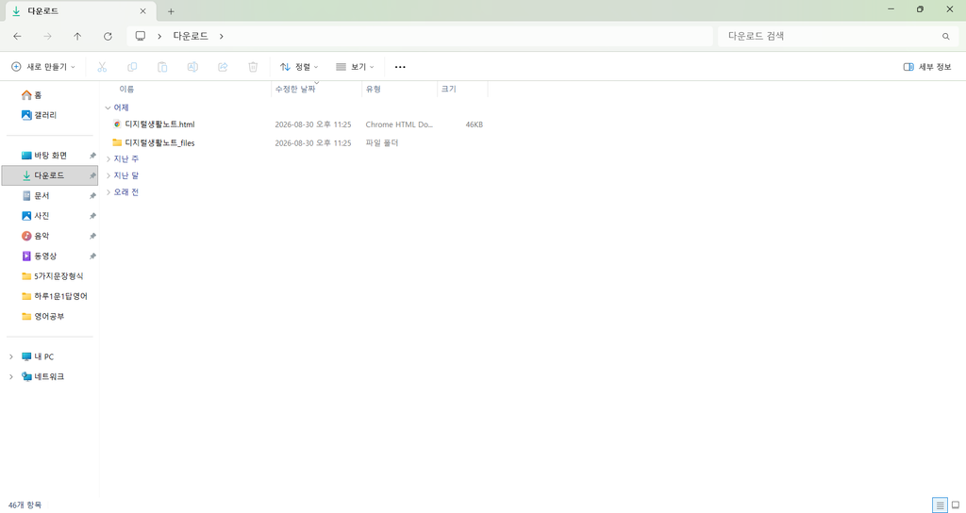Open the 정렬 sort dropdown

coord(299,67)
